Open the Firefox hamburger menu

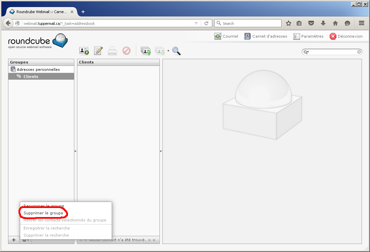[x=362, y=23]
